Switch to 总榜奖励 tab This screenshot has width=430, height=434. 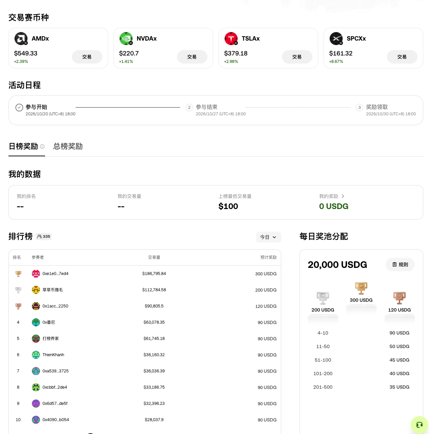[68, 146]
